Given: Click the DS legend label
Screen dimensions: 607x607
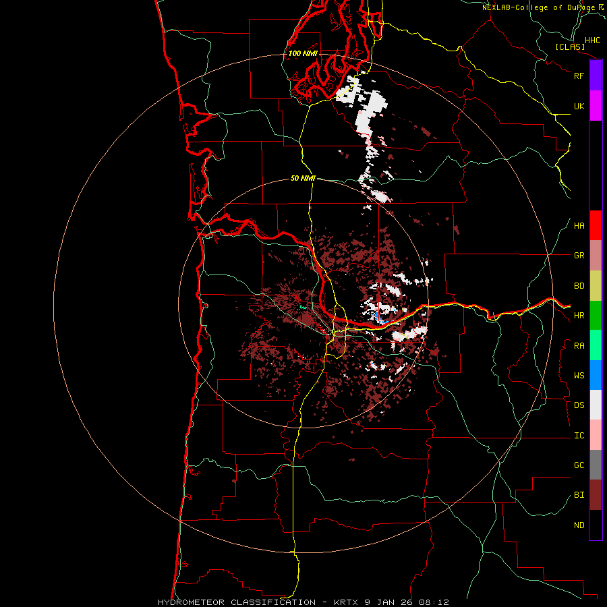Looking at the screenshot, I should [579, 405].
